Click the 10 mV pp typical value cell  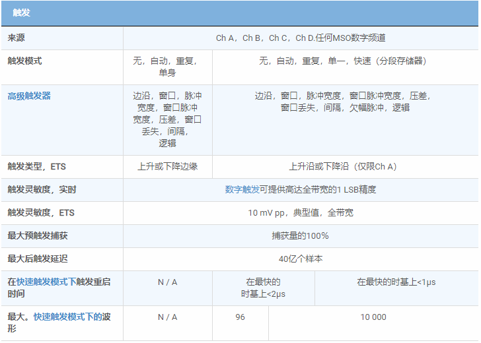click(301, 212)
